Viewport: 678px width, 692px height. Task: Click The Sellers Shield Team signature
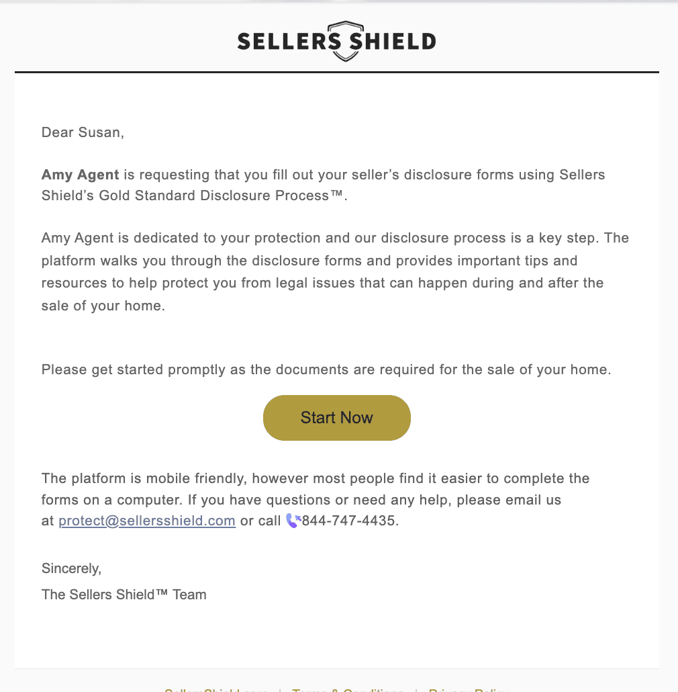[124, 595]
